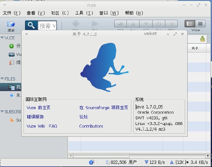Click the move up arrow toolbar button
This screenshot has height=167, width=212.
click(133, 24)
